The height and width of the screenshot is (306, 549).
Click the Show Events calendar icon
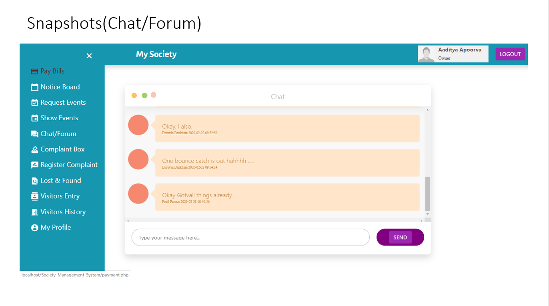34,118
